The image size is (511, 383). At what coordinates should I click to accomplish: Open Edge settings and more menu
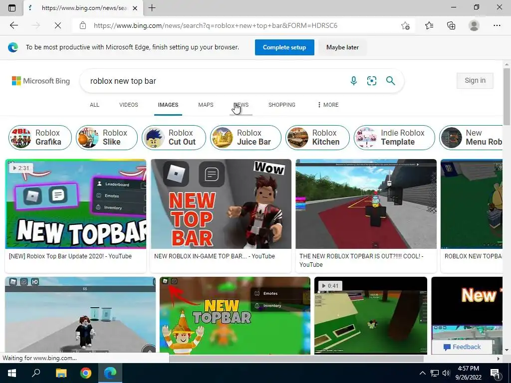tap(497, 25)
